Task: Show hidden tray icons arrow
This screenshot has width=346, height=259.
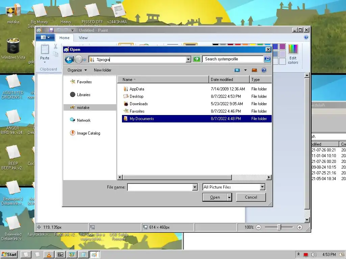Action: click(x=299, y=254)
